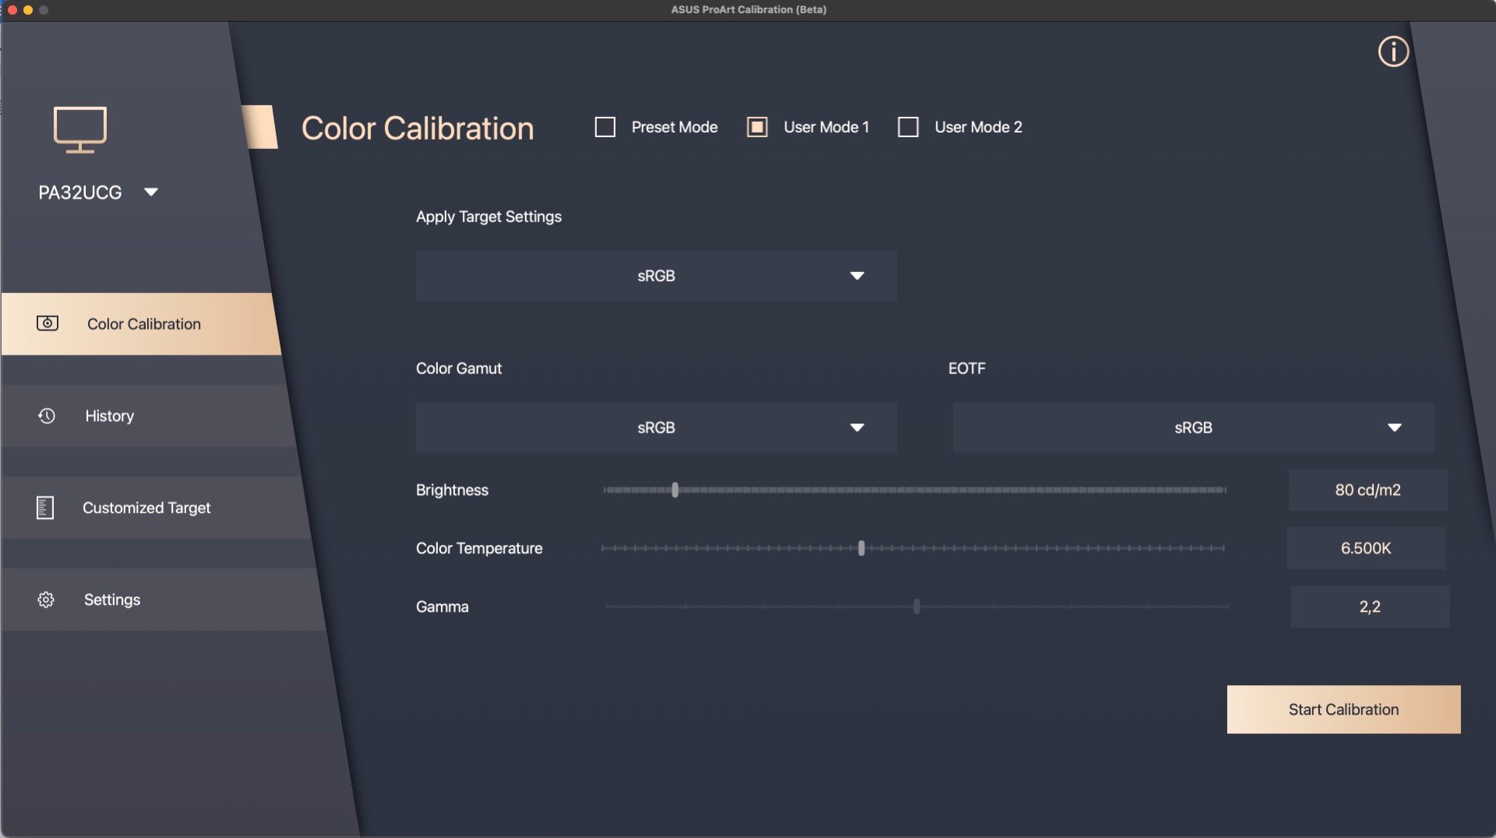Click the Apply Target Settings label
1496x838 pixels.
[489, 217]
